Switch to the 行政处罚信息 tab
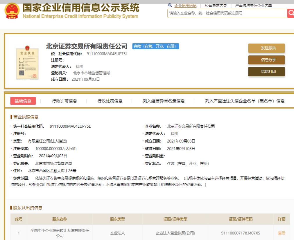The height and width of the screenshot is (240, 294). click(110, 101)
